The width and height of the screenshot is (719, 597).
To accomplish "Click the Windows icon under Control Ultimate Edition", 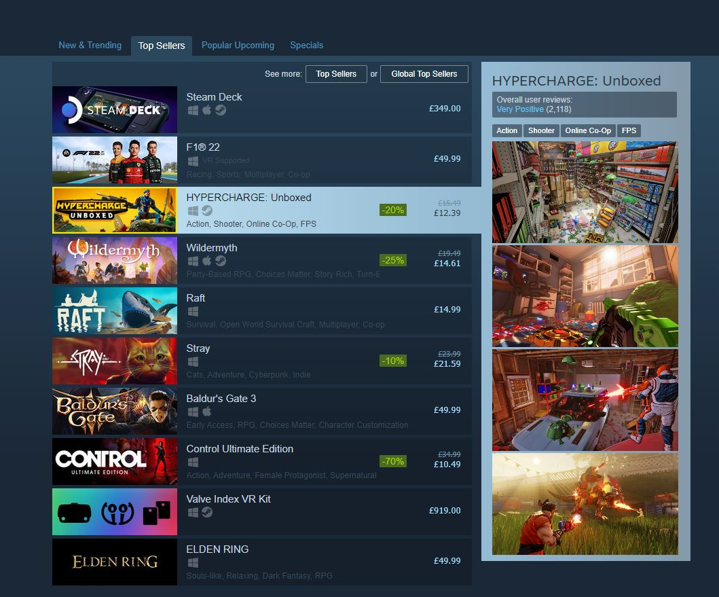I will (x=193, y=462).
